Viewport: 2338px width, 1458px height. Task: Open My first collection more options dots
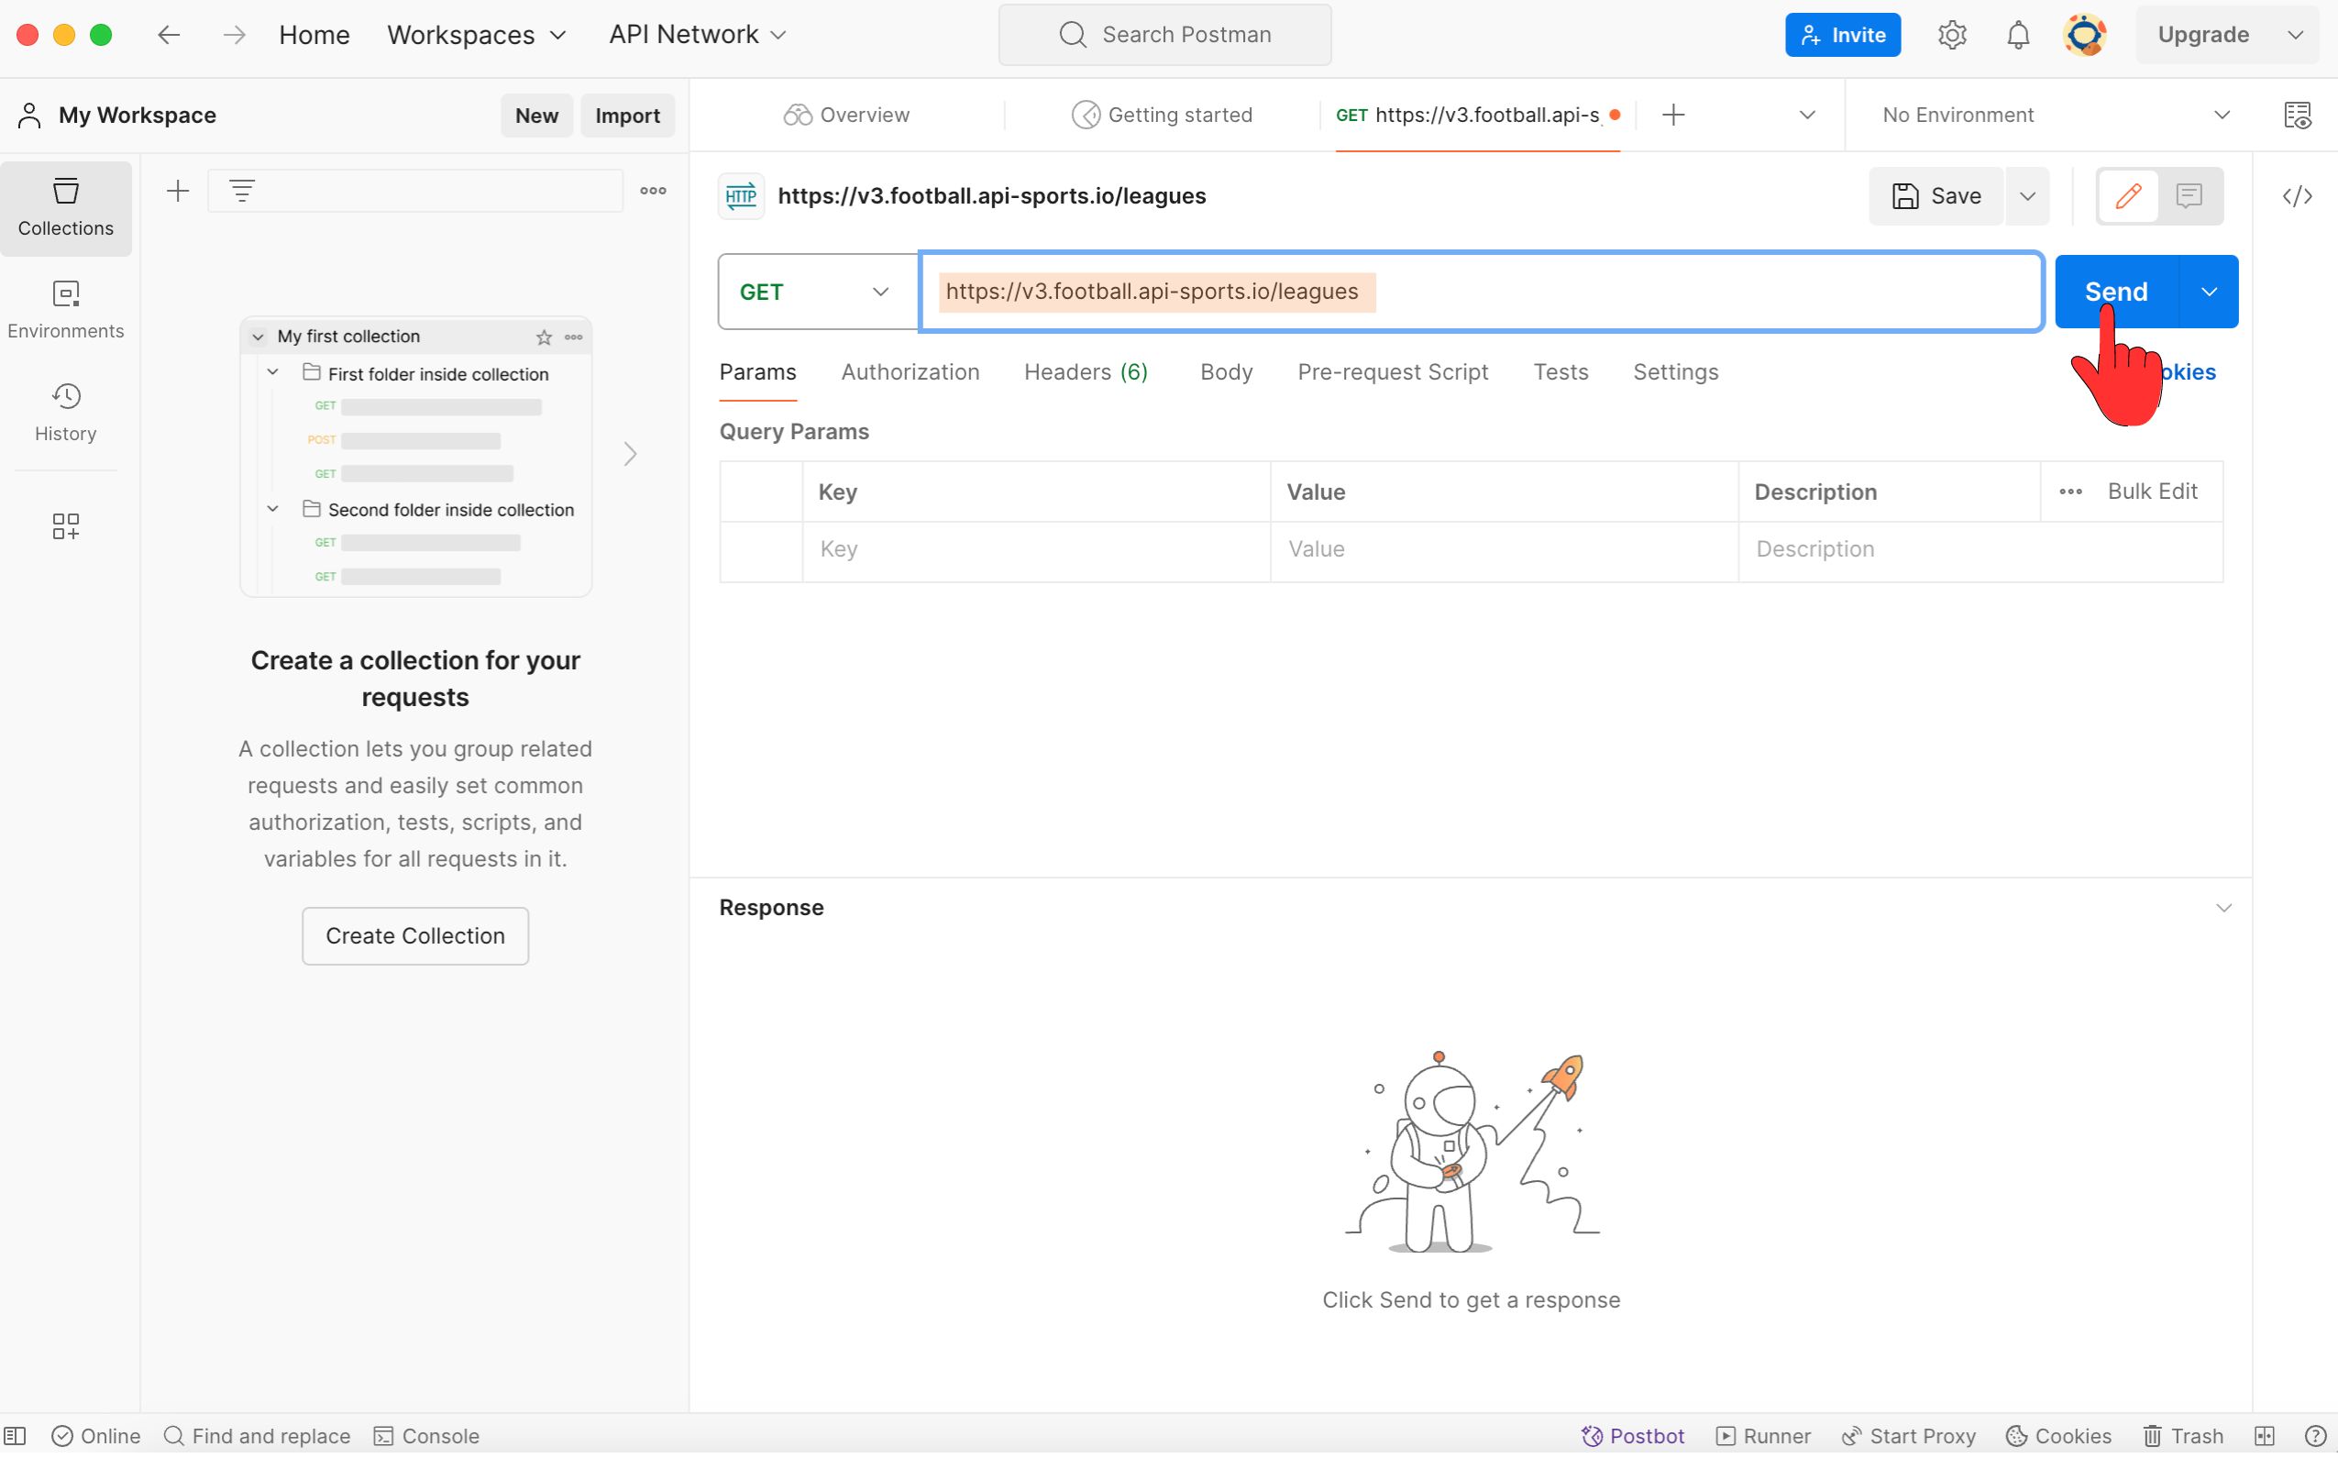point(574,337)
